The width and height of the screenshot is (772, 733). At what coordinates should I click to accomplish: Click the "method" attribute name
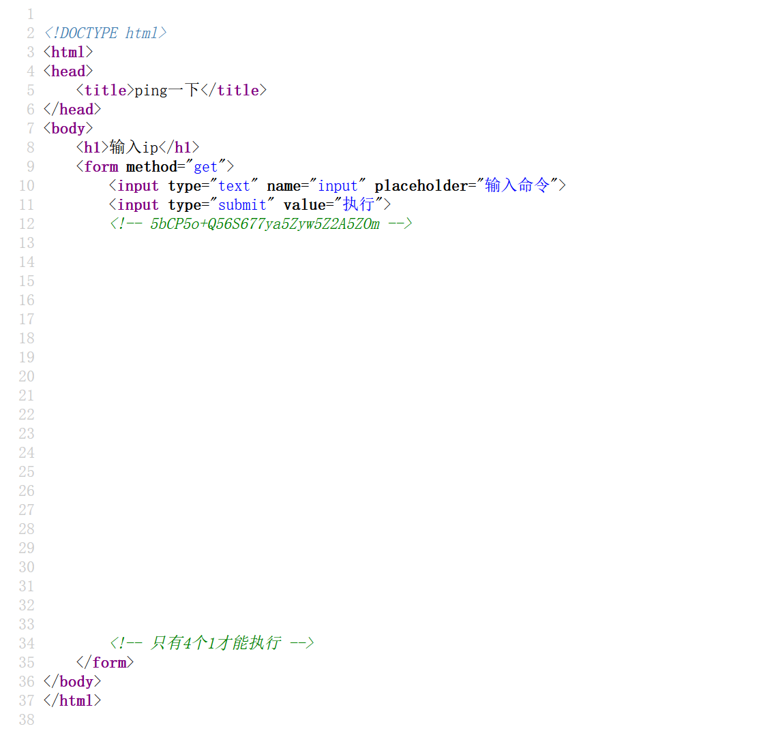151,167
